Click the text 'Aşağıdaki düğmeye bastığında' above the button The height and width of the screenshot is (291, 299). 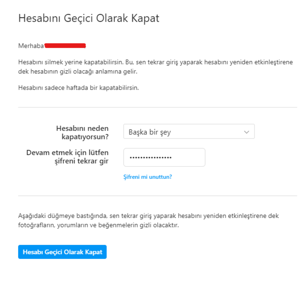(x=57, y=216)
